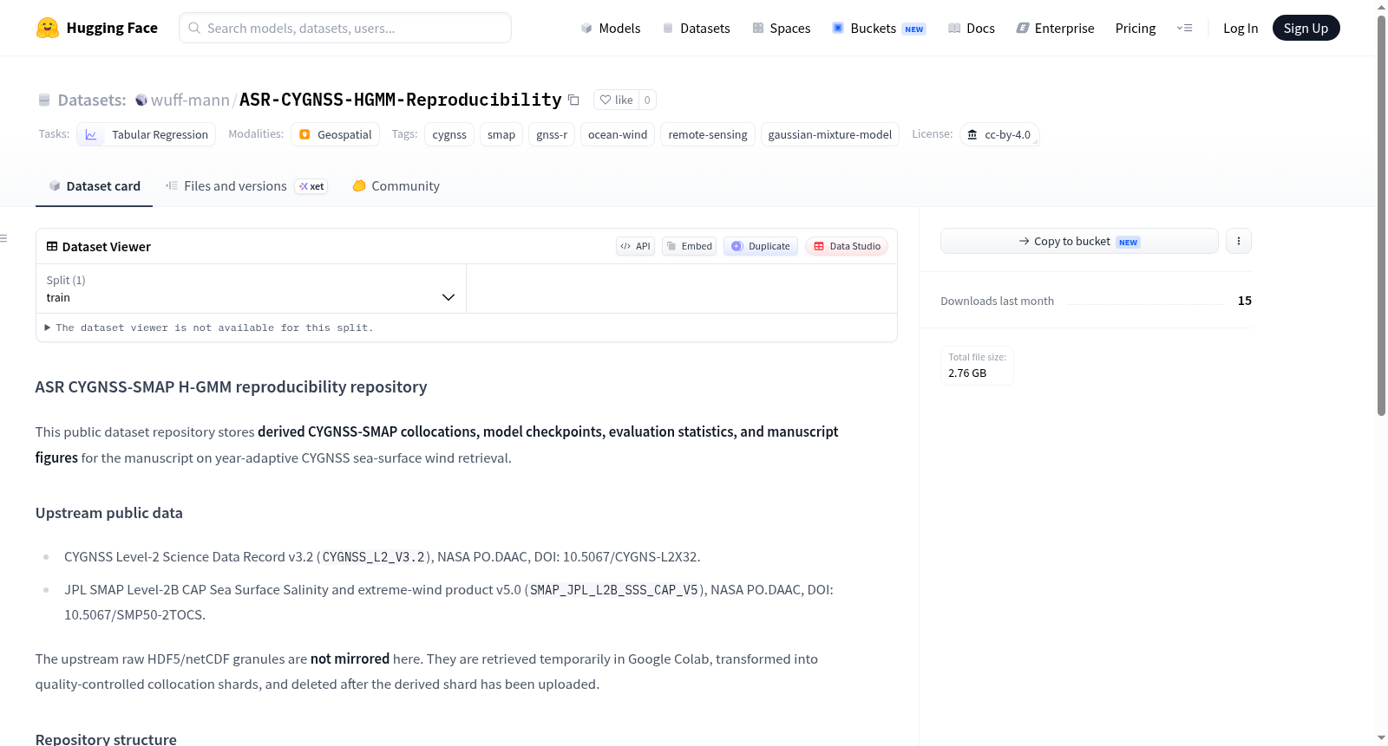Viewport: 1388px width, 746px height.
Task: Select the ocean-wind tag
Action: click(618, 134)
